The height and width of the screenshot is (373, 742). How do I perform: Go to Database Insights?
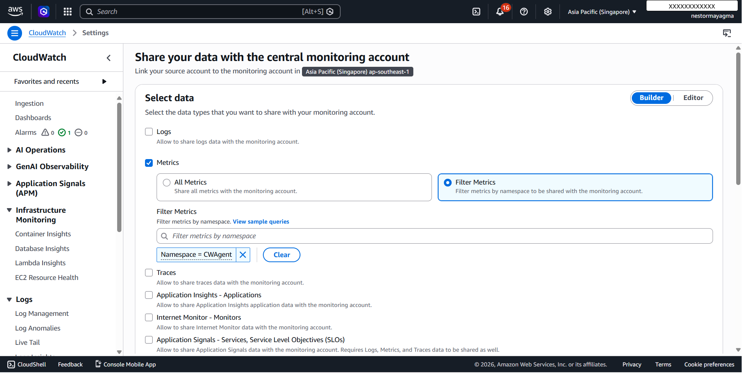click(42, 249)
